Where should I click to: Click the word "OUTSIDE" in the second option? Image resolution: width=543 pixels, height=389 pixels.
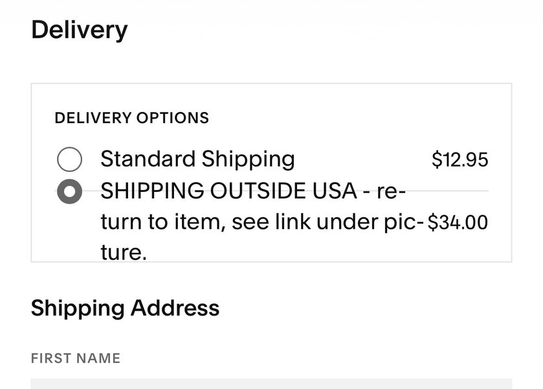pyautogui.click(x=252, y=191)
